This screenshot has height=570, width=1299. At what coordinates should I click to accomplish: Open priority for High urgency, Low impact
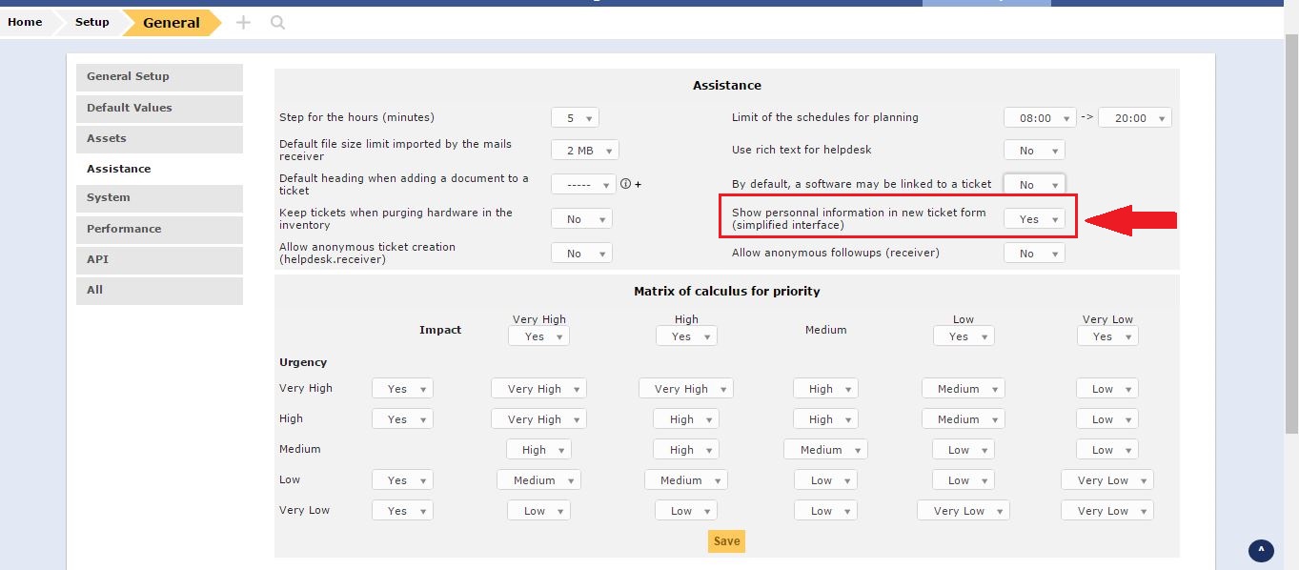click(x=964, y=419)
